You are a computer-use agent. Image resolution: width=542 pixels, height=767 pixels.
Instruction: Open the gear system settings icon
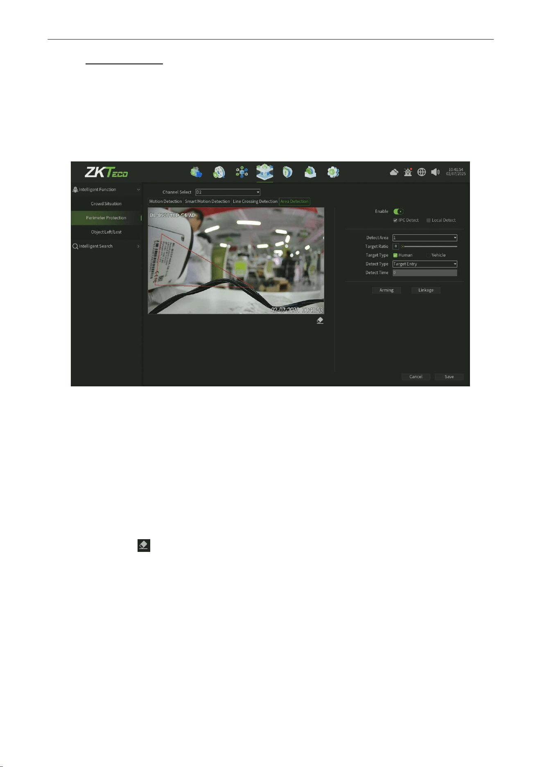333,172
